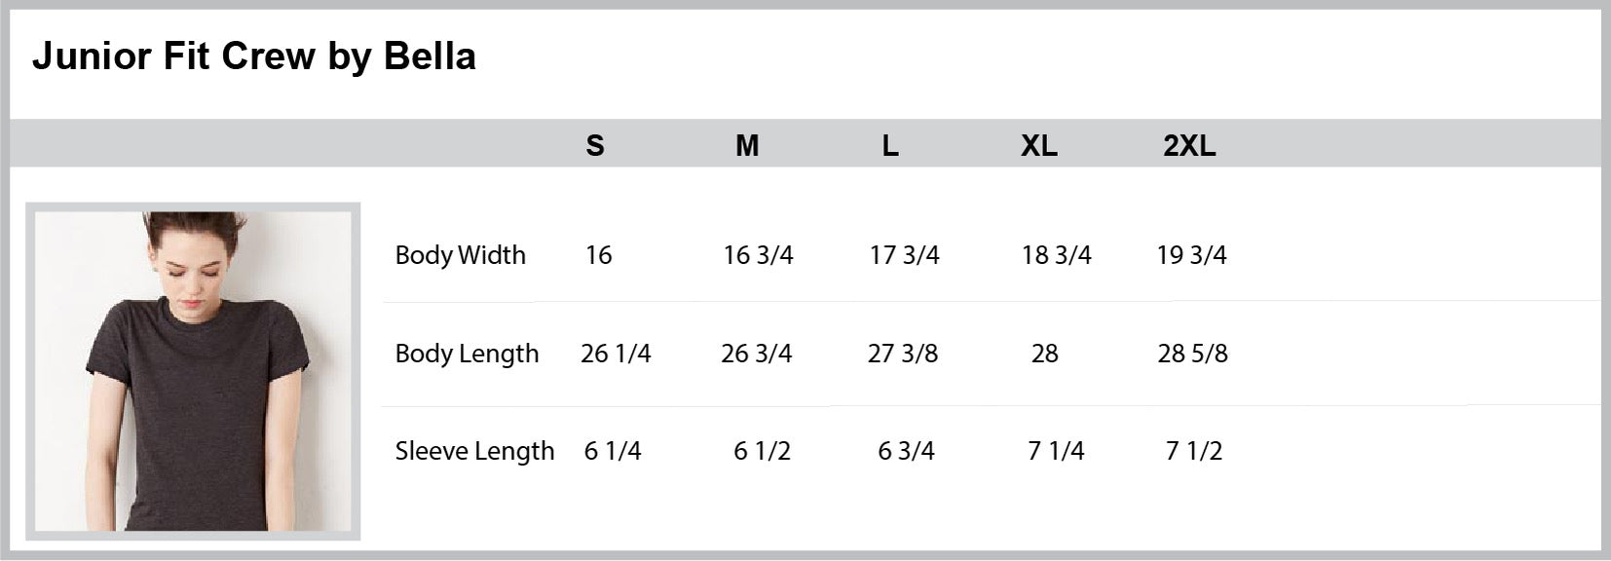This screenshot has height=561, width=1611.
Task: Click Body Width value 19 3/4 for 2XL
Action: pyautogui.click(x=1191, y=255)
